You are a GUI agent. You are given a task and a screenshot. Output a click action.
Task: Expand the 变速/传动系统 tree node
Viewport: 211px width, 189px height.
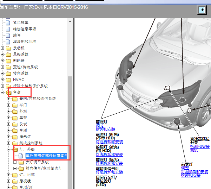click(2, 67)
